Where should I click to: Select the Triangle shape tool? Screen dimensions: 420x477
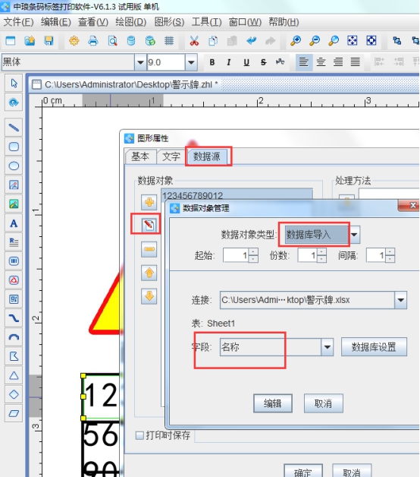14,375
